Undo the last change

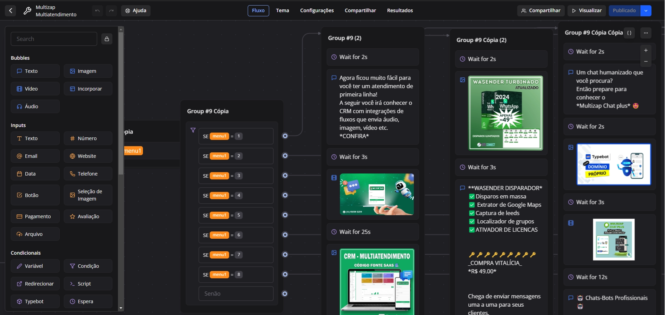(97, 11)
